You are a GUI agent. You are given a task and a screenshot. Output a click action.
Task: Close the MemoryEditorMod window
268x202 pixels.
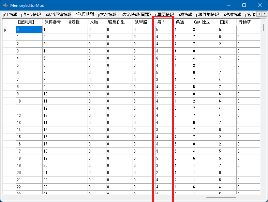260,5
